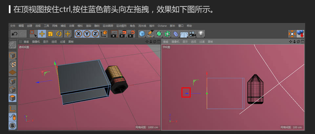Click the circled S icon in sidebar

12,126
